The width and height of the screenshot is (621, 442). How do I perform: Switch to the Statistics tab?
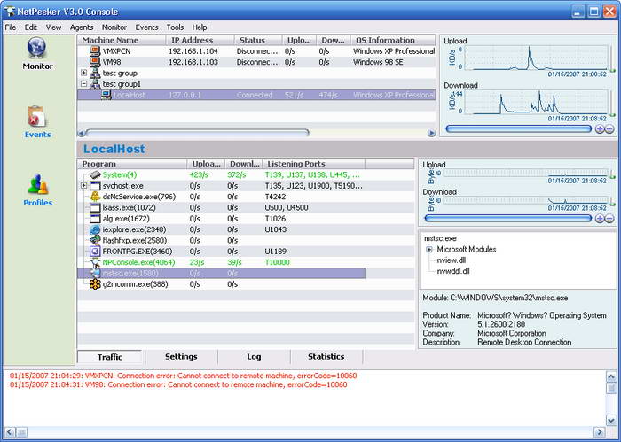(x=326, y=357)
